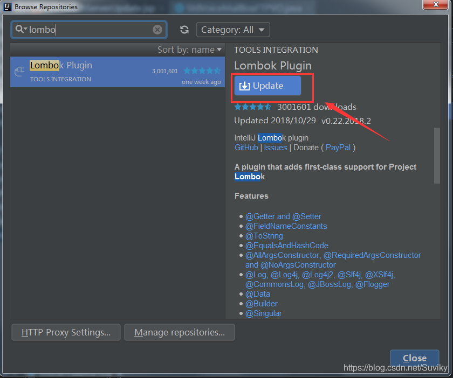Open the Sort by: name dropdown
This screenshot has height=378, width=453.
(189, 50)
